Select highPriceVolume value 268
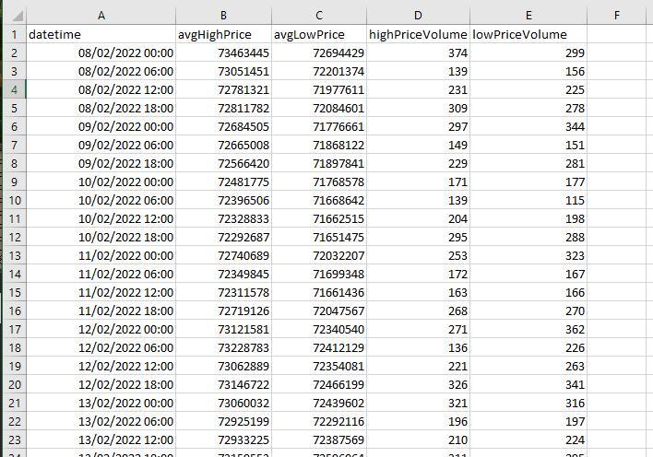 418,311
